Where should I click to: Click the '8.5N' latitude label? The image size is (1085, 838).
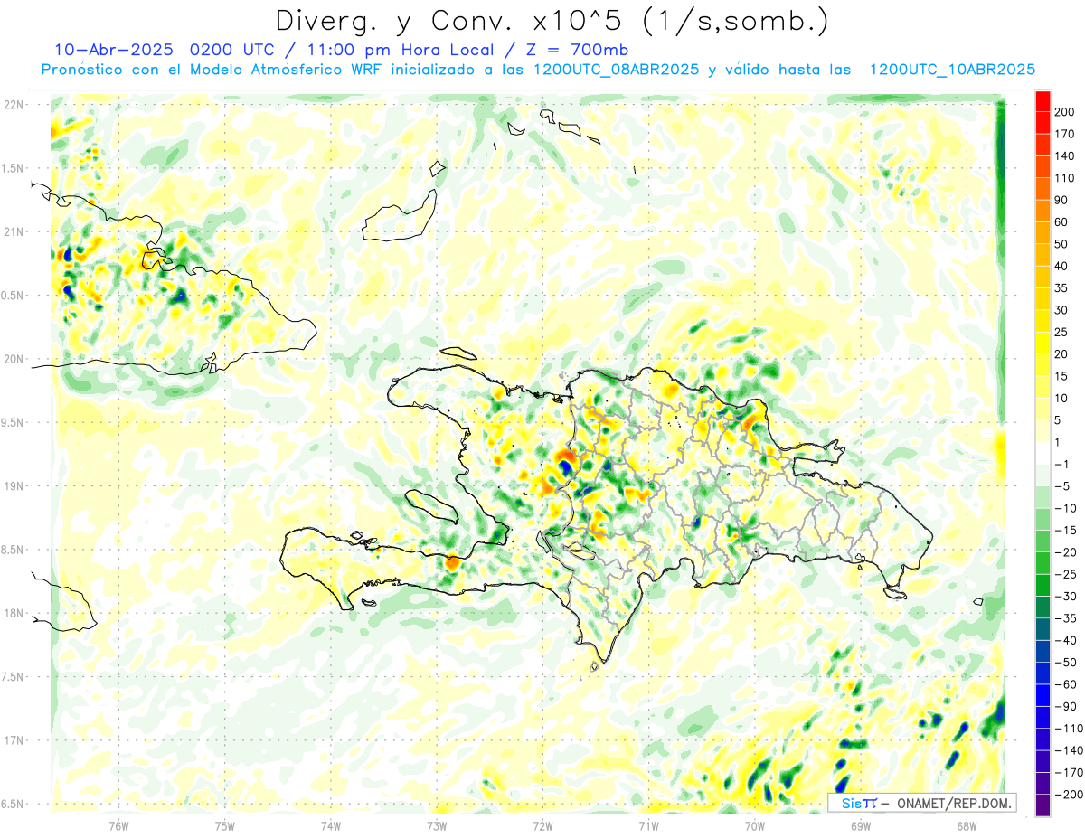[13, 550]
